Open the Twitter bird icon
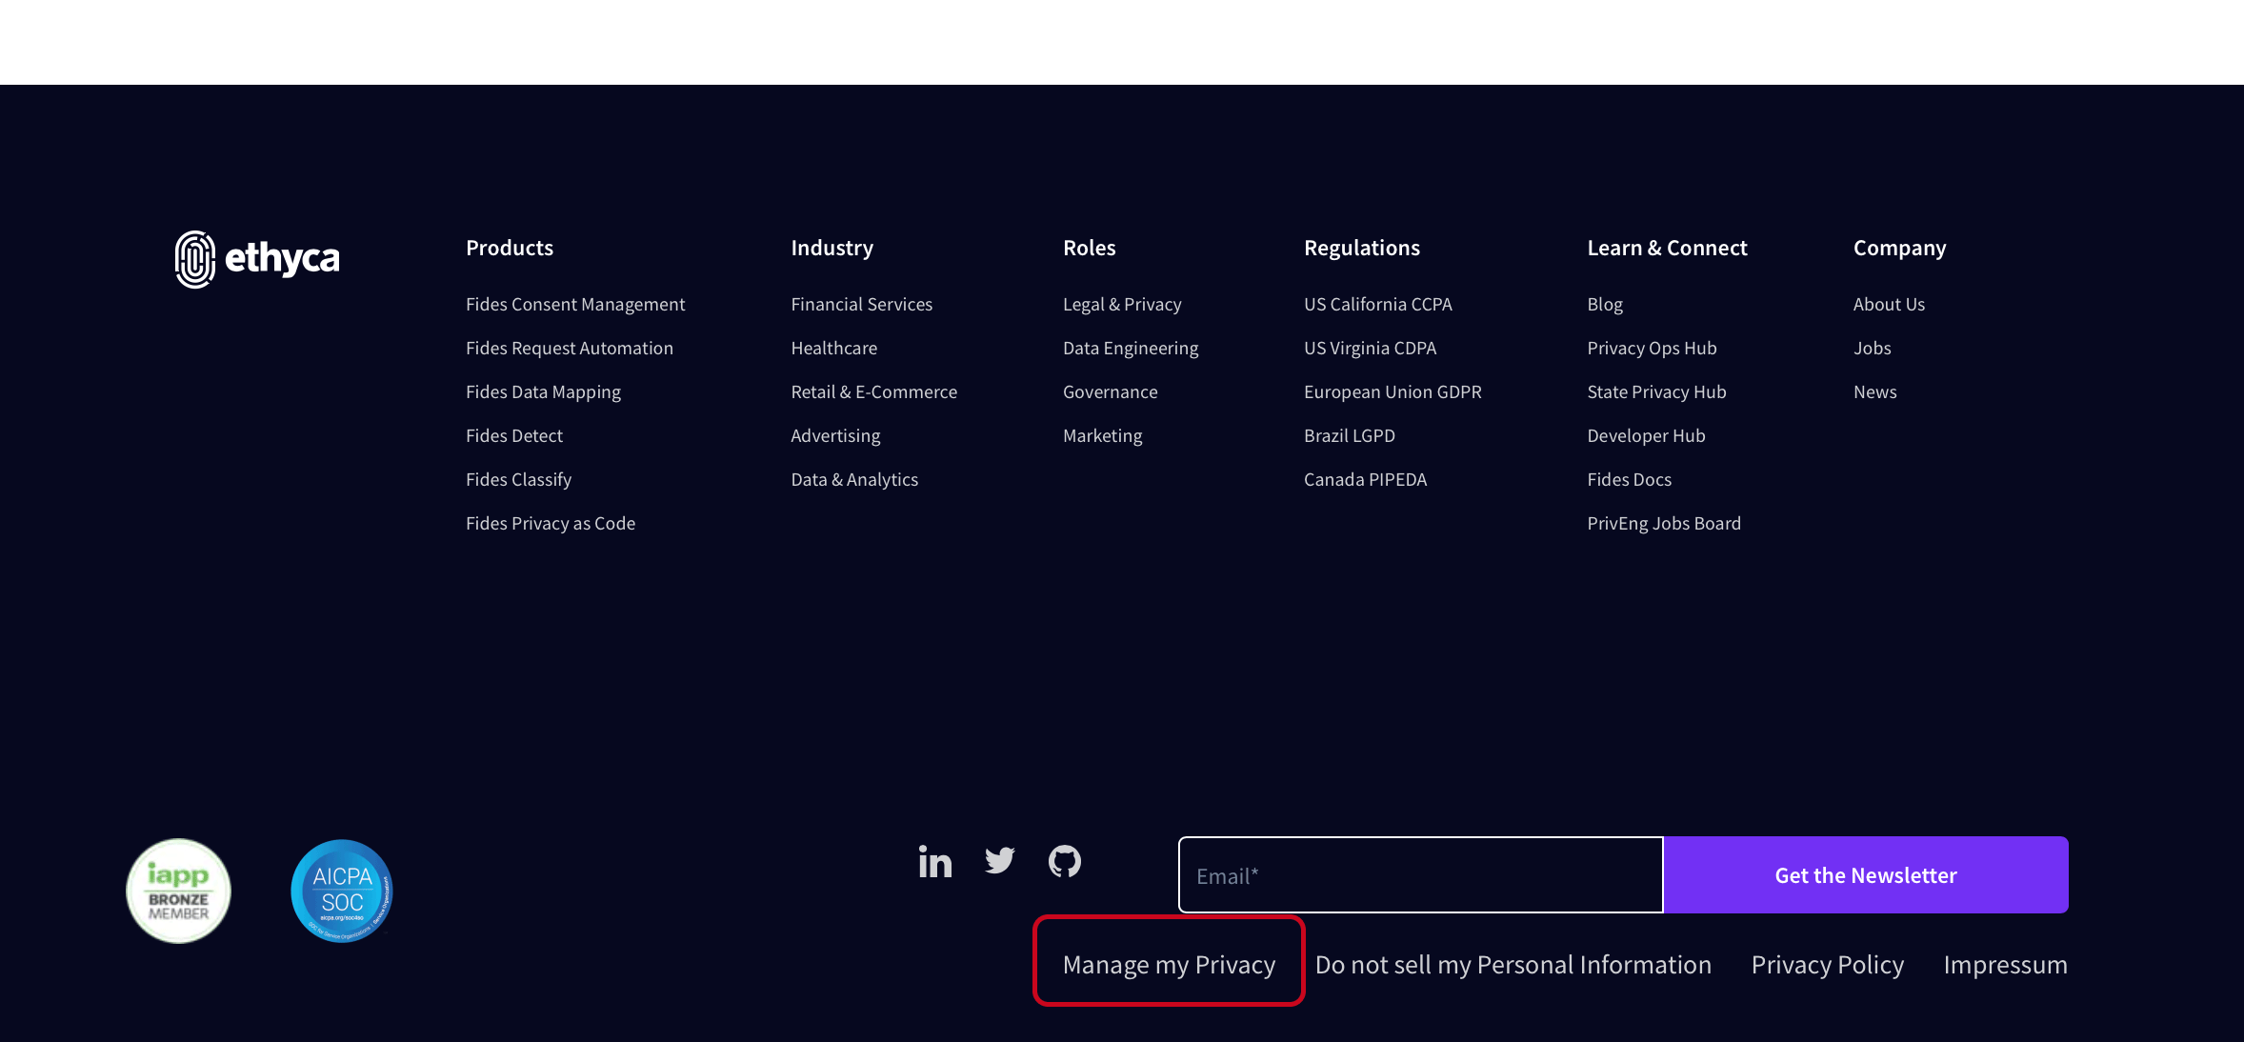This screenshot has width=2244, height=1042. coord(999,861)
